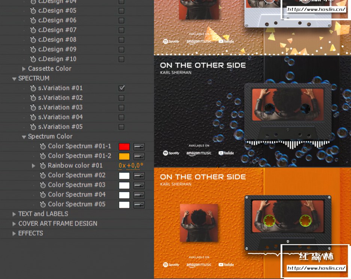Toggle stopwatch for s.Variation #03
The image size is (351, 279).
point(33,107)
